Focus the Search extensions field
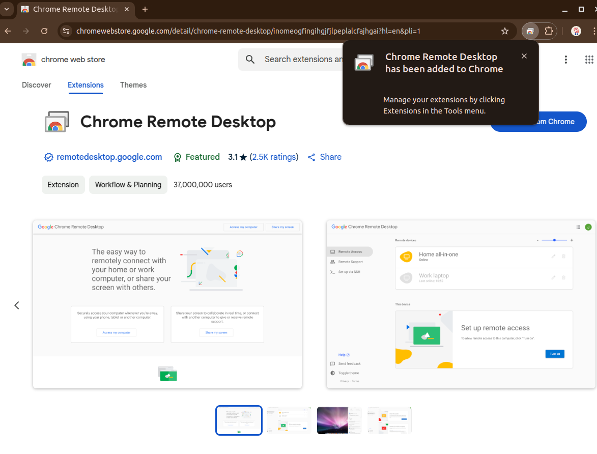The height and width of the screenshot is (454, 597). pyautogui.click(x=303, y=59)
